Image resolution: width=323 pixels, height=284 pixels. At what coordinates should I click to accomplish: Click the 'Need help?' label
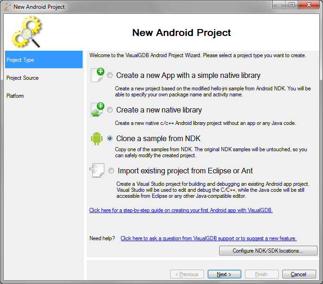tap(102, 238)
